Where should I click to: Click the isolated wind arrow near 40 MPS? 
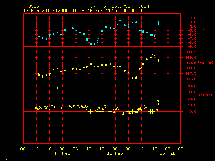click(x=59, y=88)
